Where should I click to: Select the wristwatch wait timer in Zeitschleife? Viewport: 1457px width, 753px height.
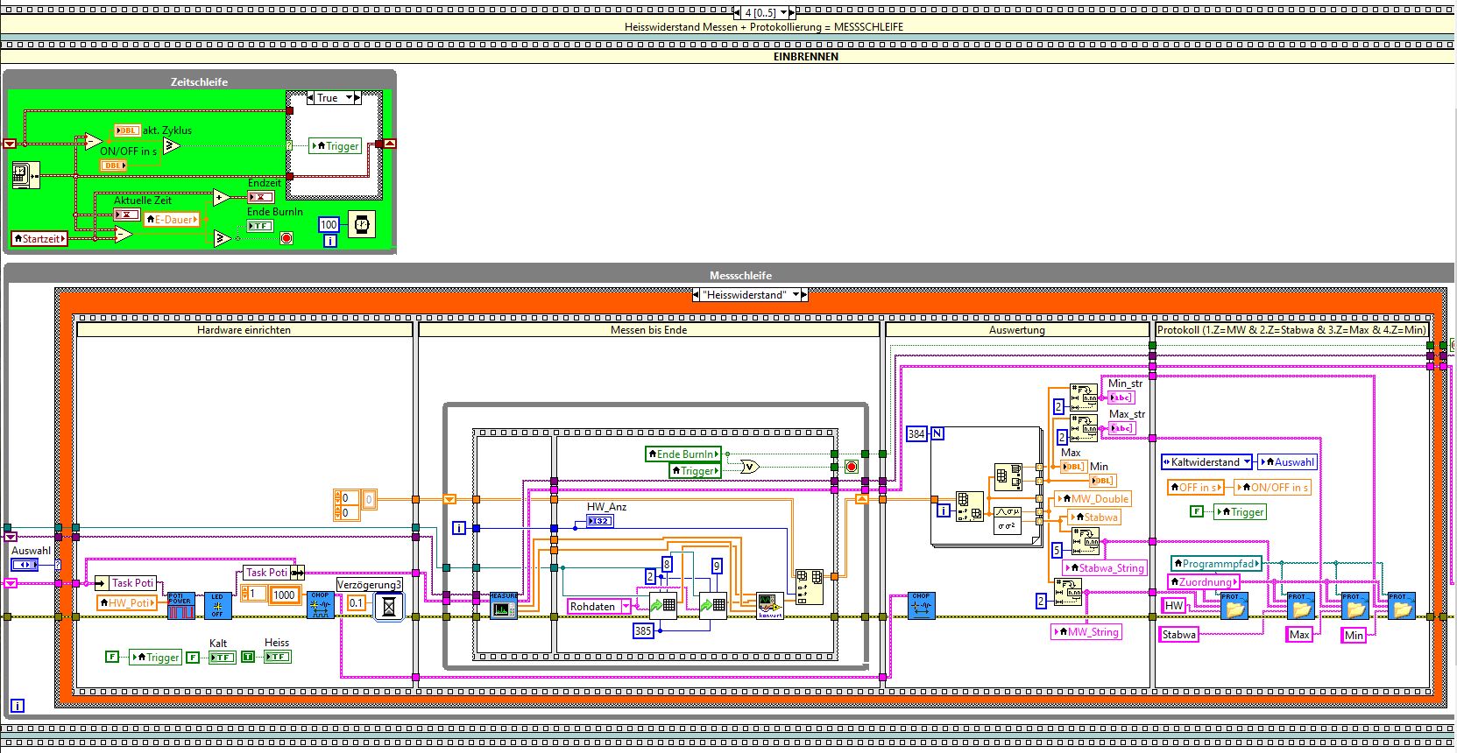[x=361, y=225]
